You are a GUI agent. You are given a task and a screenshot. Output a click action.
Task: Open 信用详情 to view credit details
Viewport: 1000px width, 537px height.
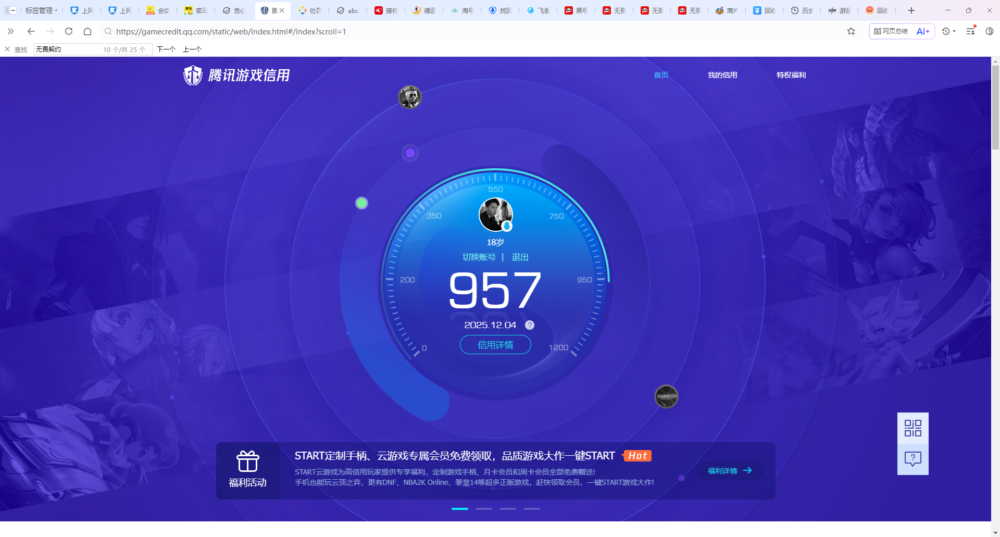[495, 344]
